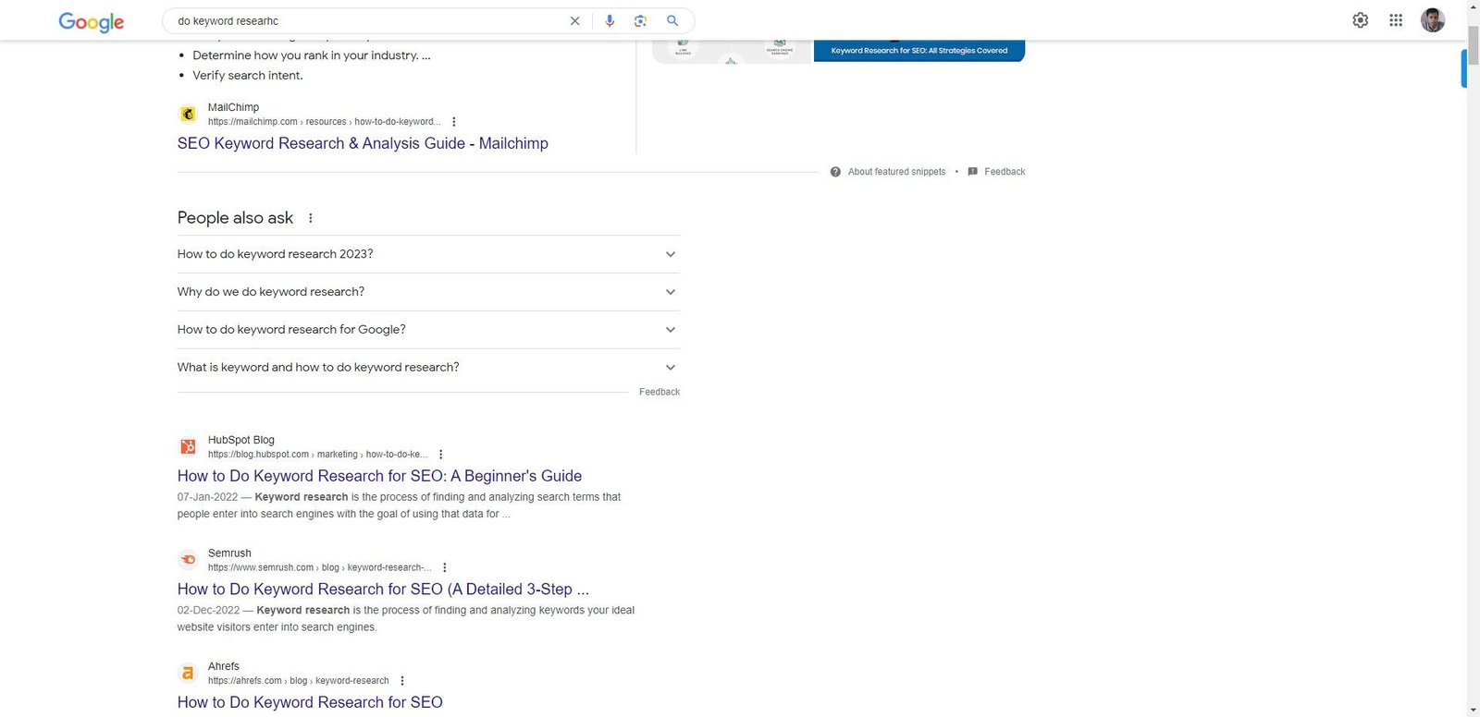Submit query with magnifier search icon
1480x717 pixels.
point(672,20)
